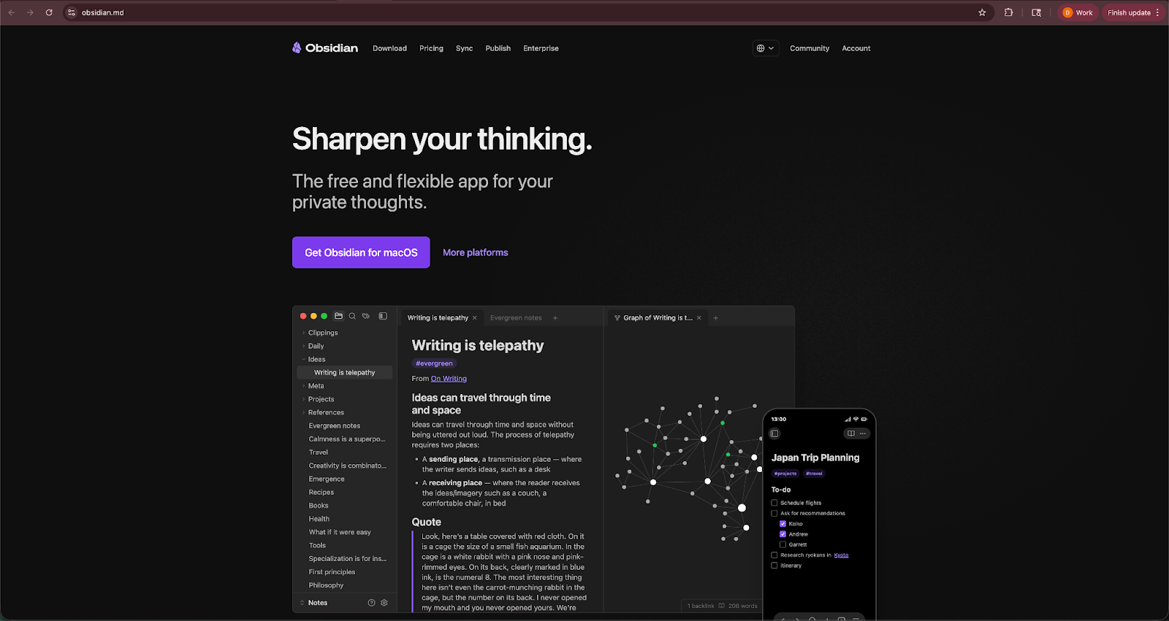The width and height of the screenshot is (1169, 621).
Task: Open the Sync nav item
Action: (464, 48)
